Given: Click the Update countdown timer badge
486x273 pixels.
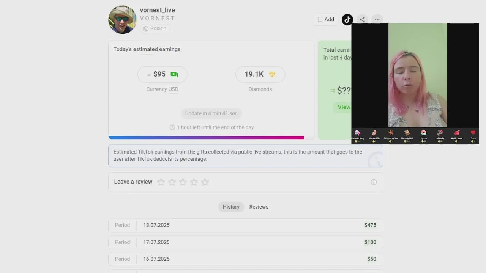Looking at the screenshot, I should (211, 113).
